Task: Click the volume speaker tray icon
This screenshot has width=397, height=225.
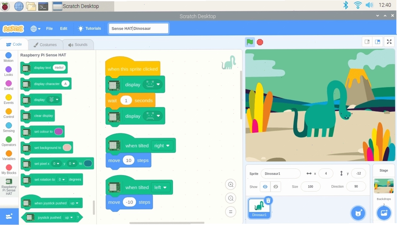Action: [369, 5]
